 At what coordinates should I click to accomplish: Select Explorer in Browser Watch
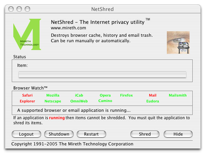click(27, 101)
